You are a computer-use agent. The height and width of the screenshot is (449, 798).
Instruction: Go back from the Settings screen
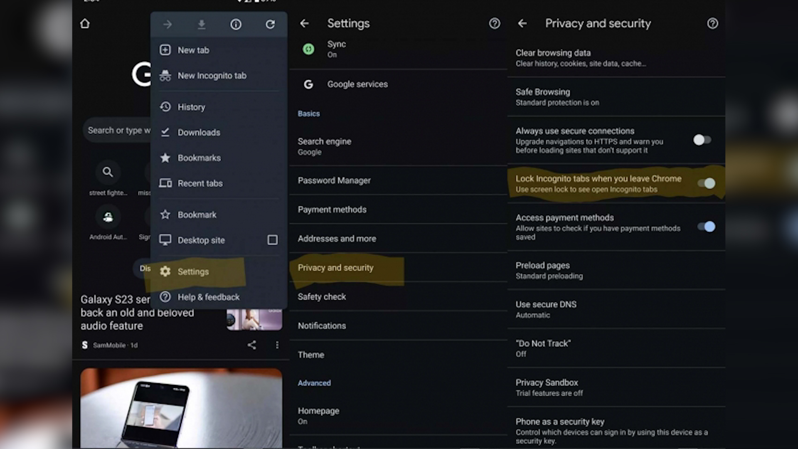click(305, 24)
